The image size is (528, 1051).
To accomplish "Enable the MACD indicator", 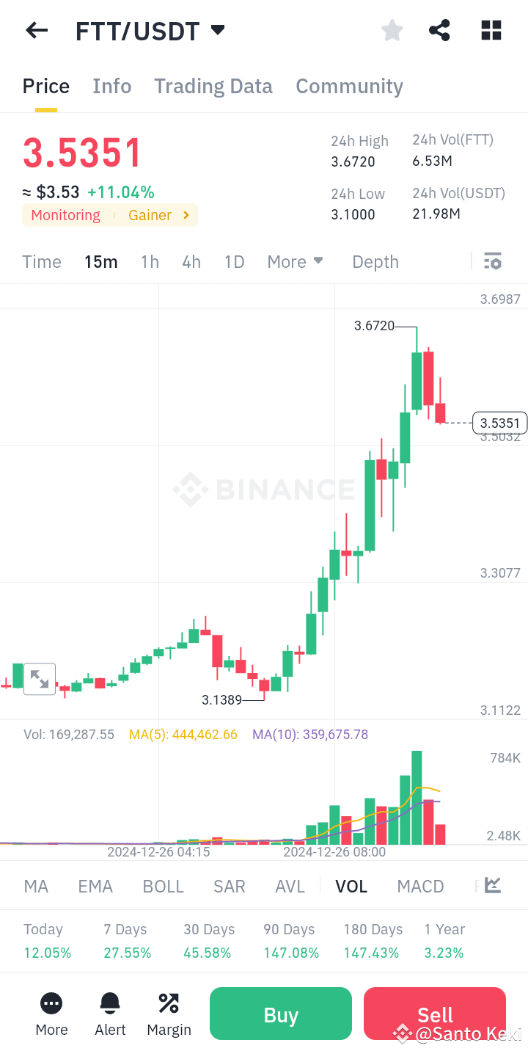I will [x=420, y=886].
